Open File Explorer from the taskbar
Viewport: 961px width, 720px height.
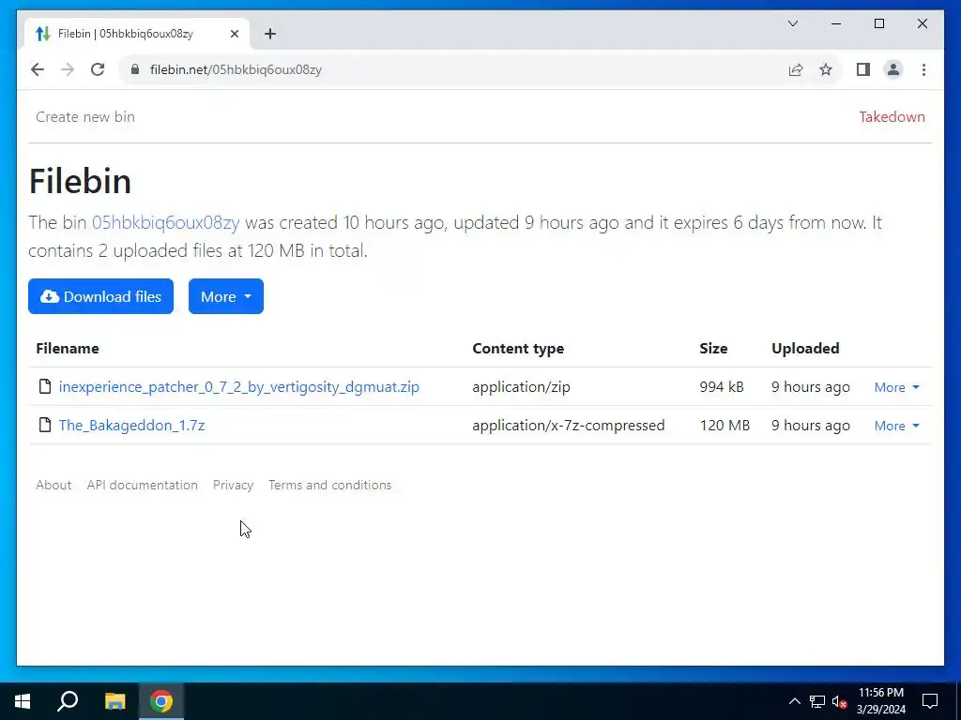pyautogui.click(x=114, y=701)
